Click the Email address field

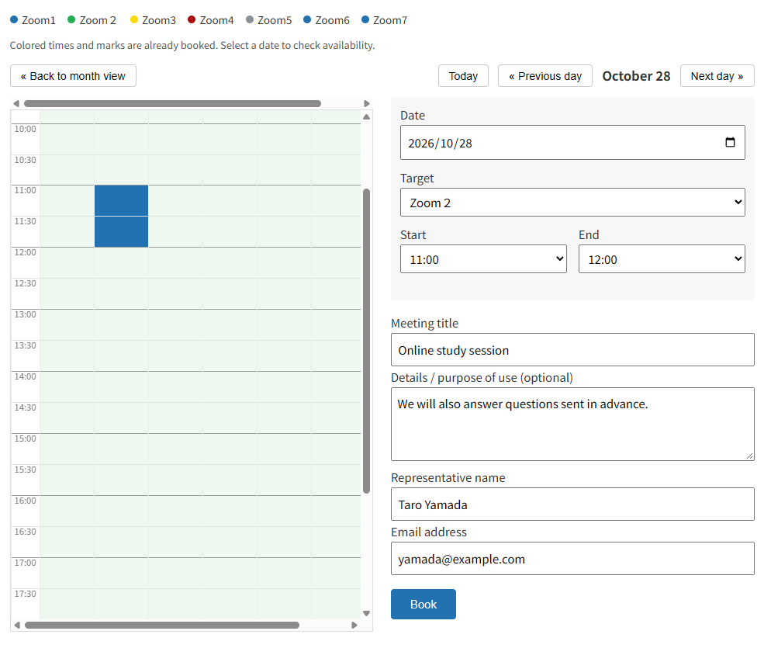(572, 558)
